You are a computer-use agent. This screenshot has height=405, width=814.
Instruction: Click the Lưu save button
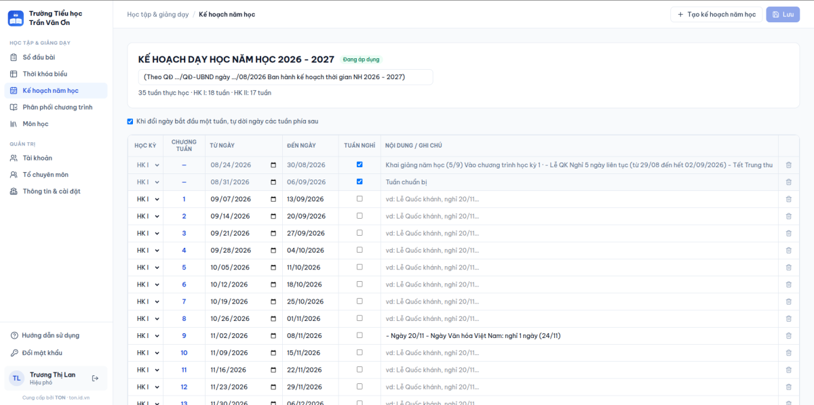(x=783, y=14)
